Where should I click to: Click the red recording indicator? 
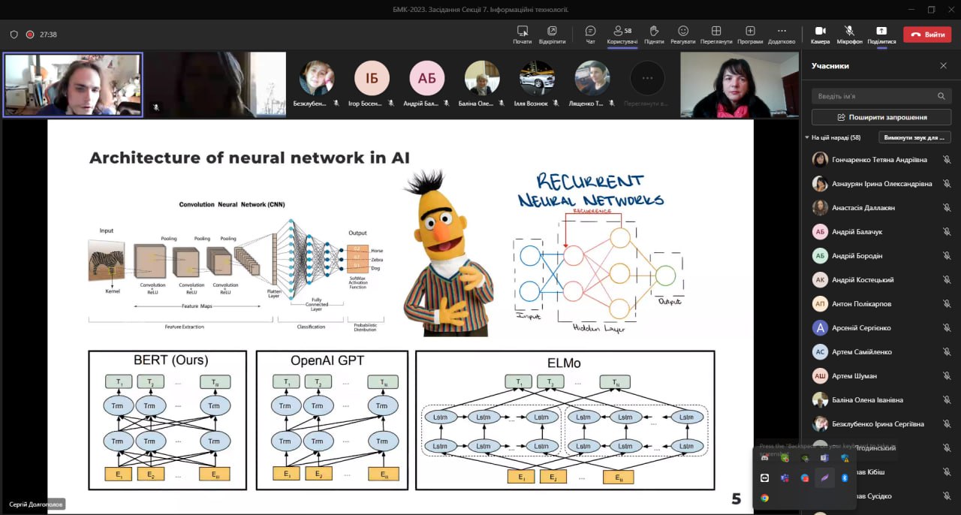pos(30,35)
